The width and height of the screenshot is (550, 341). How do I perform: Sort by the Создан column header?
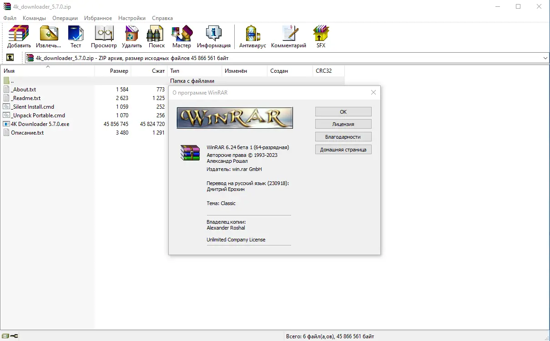coord(290,71)
